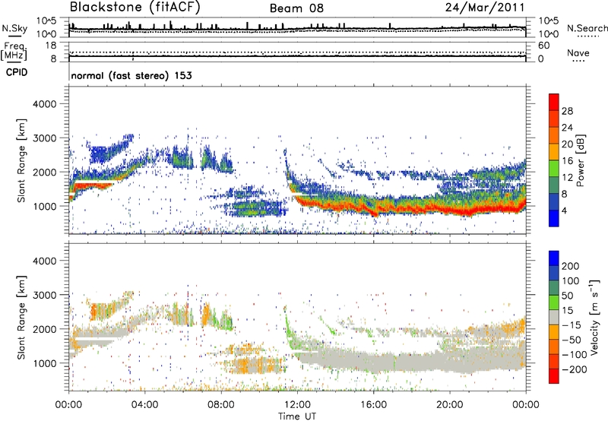608x421 pixels.
Task: Click the teal 8–12 dB Power colorbar segment
Action: coord(554,185)
